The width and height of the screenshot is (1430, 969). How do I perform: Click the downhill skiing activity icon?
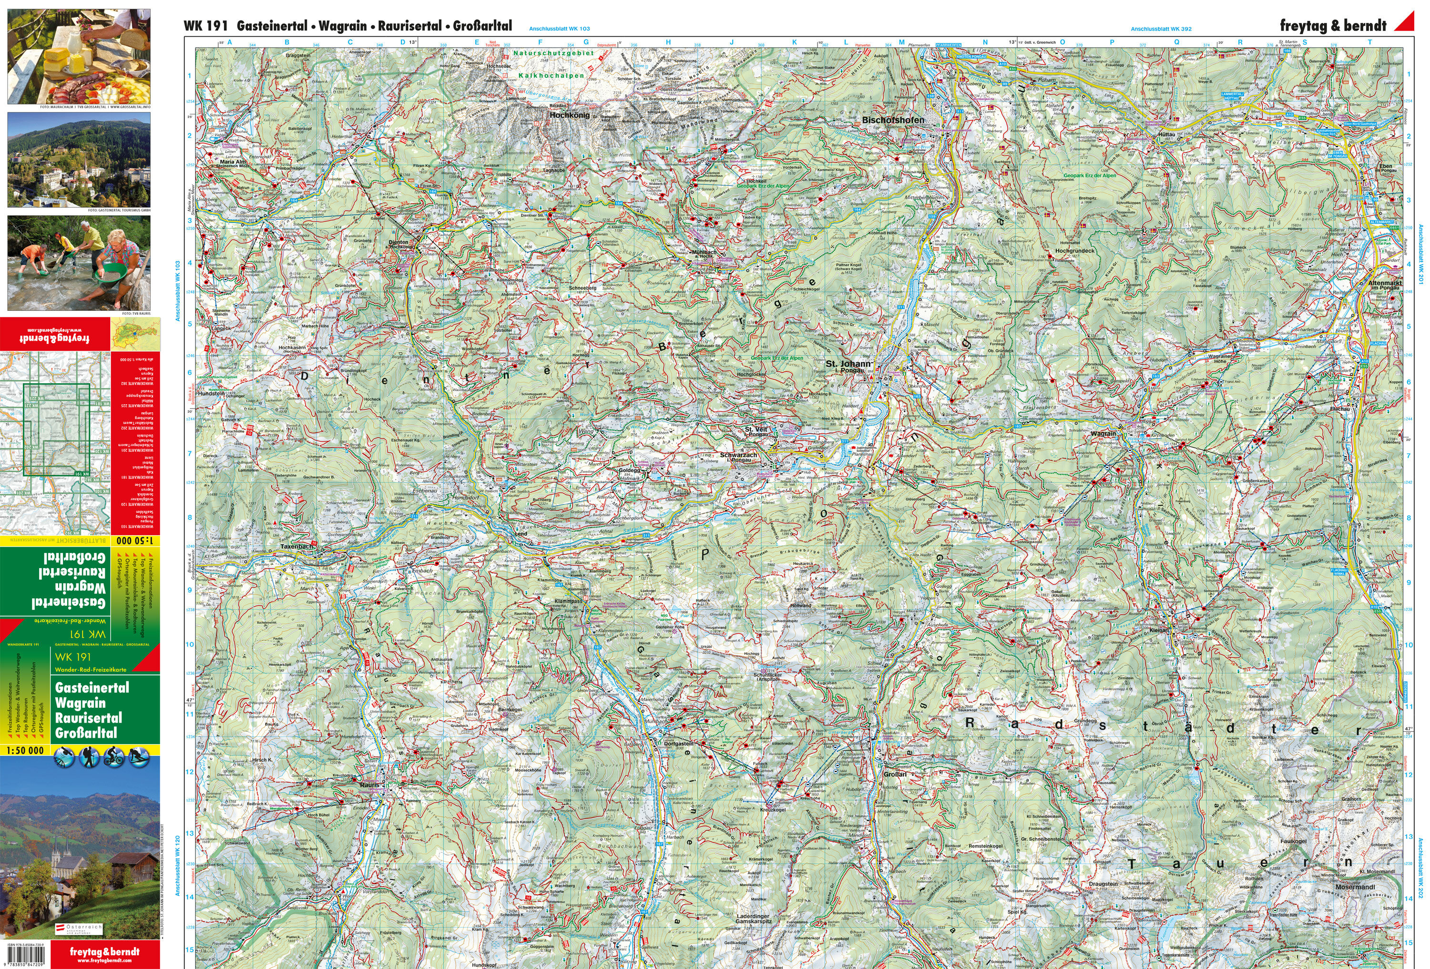139,757
